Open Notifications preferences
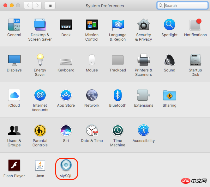The height and width of the screenshot is (187, 210). click(x=195, y=25)
